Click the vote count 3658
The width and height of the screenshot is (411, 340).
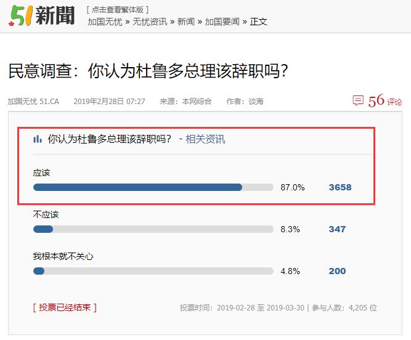tap(340, 187)
